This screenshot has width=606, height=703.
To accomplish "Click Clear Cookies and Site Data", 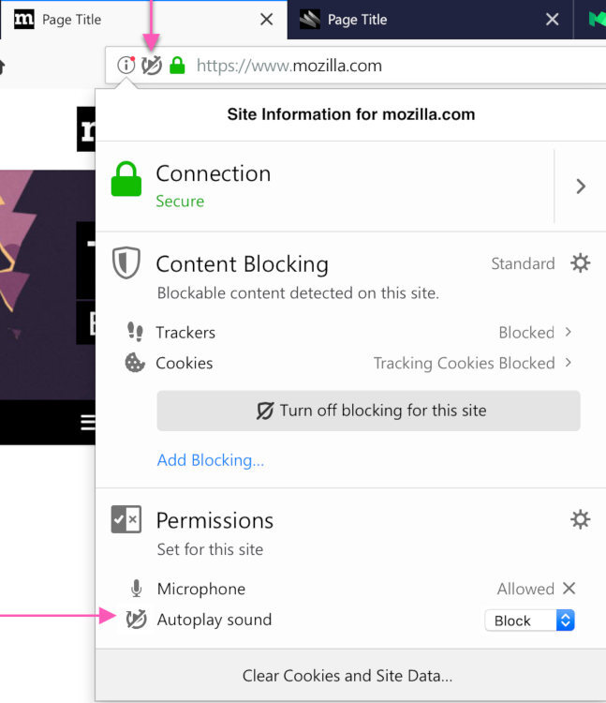I will [x=347, y=676].
